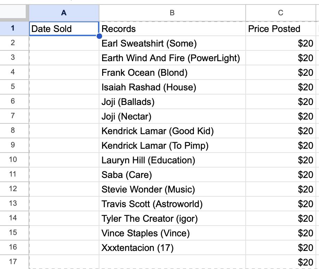This screenshot has width=319, height=269.
Task: Click the price cell for Tyler The Creator
Action: [x=281, y=219]
